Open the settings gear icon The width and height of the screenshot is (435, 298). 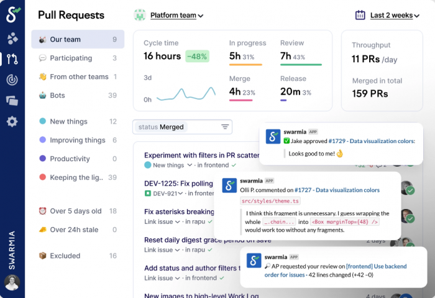pyautogui.click(x=12, y=121)
